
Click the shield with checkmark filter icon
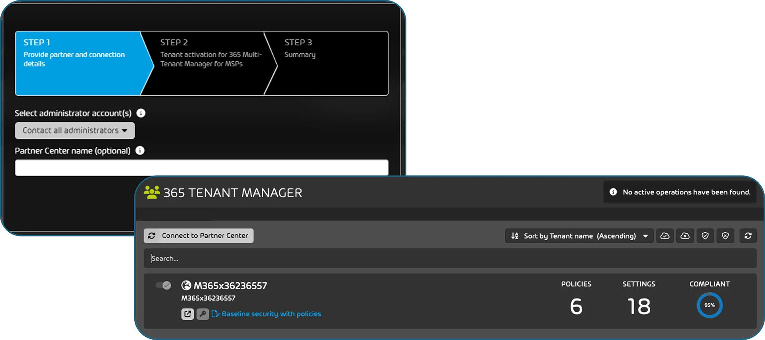click(x=705, y=236)
